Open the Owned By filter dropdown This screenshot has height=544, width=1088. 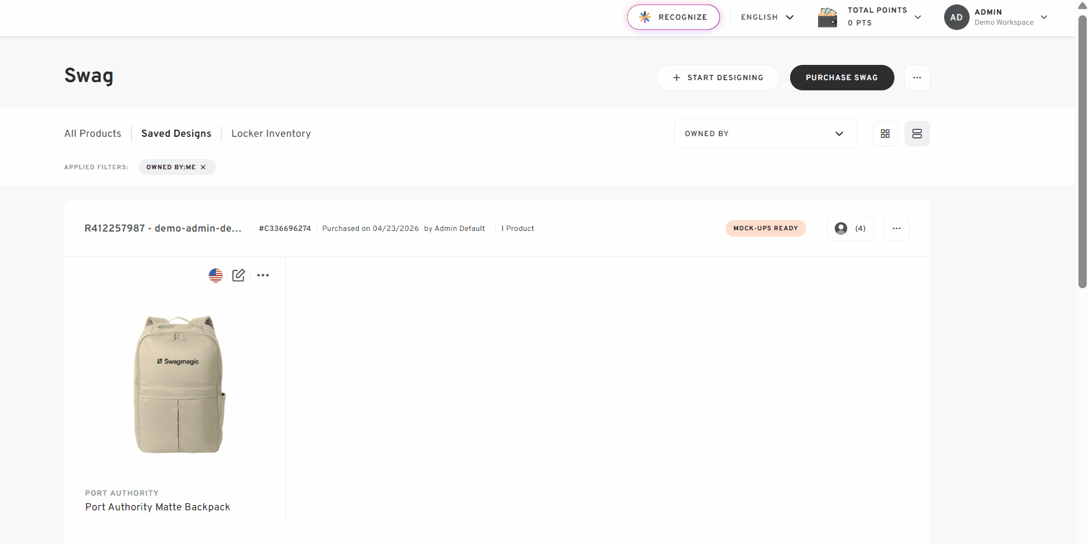765,134
